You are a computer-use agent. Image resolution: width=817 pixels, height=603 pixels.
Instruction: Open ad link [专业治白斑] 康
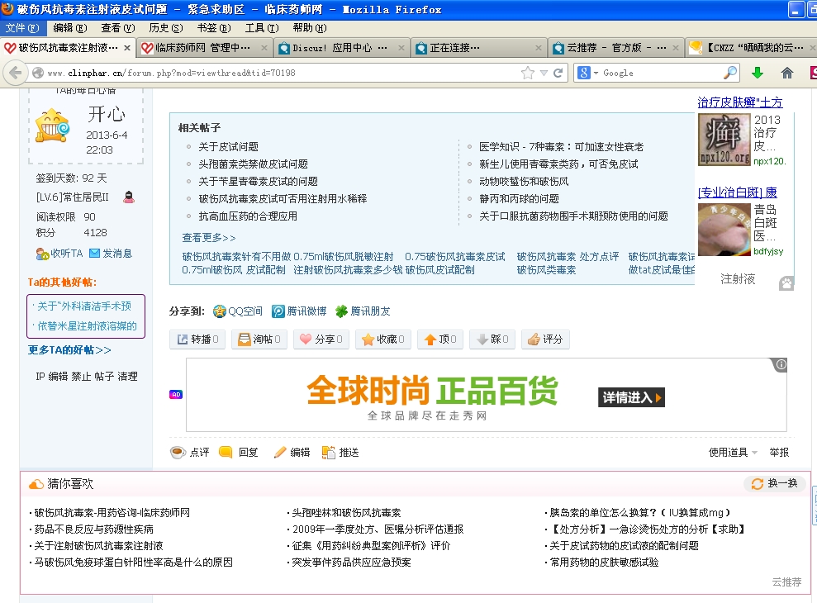click(737, 192)
